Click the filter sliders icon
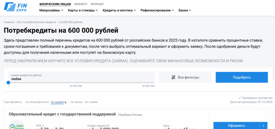This screenshot has width=275, height=129. pyautogui.click(x=173, y=77)
